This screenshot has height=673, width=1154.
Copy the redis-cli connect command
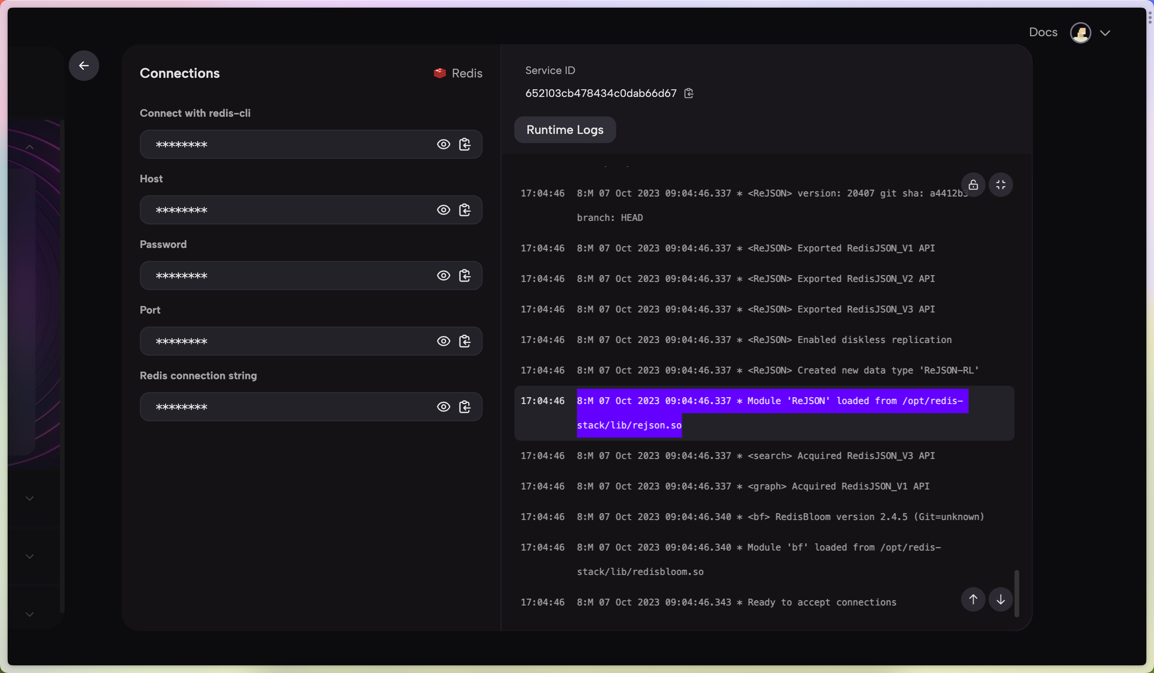465,145
